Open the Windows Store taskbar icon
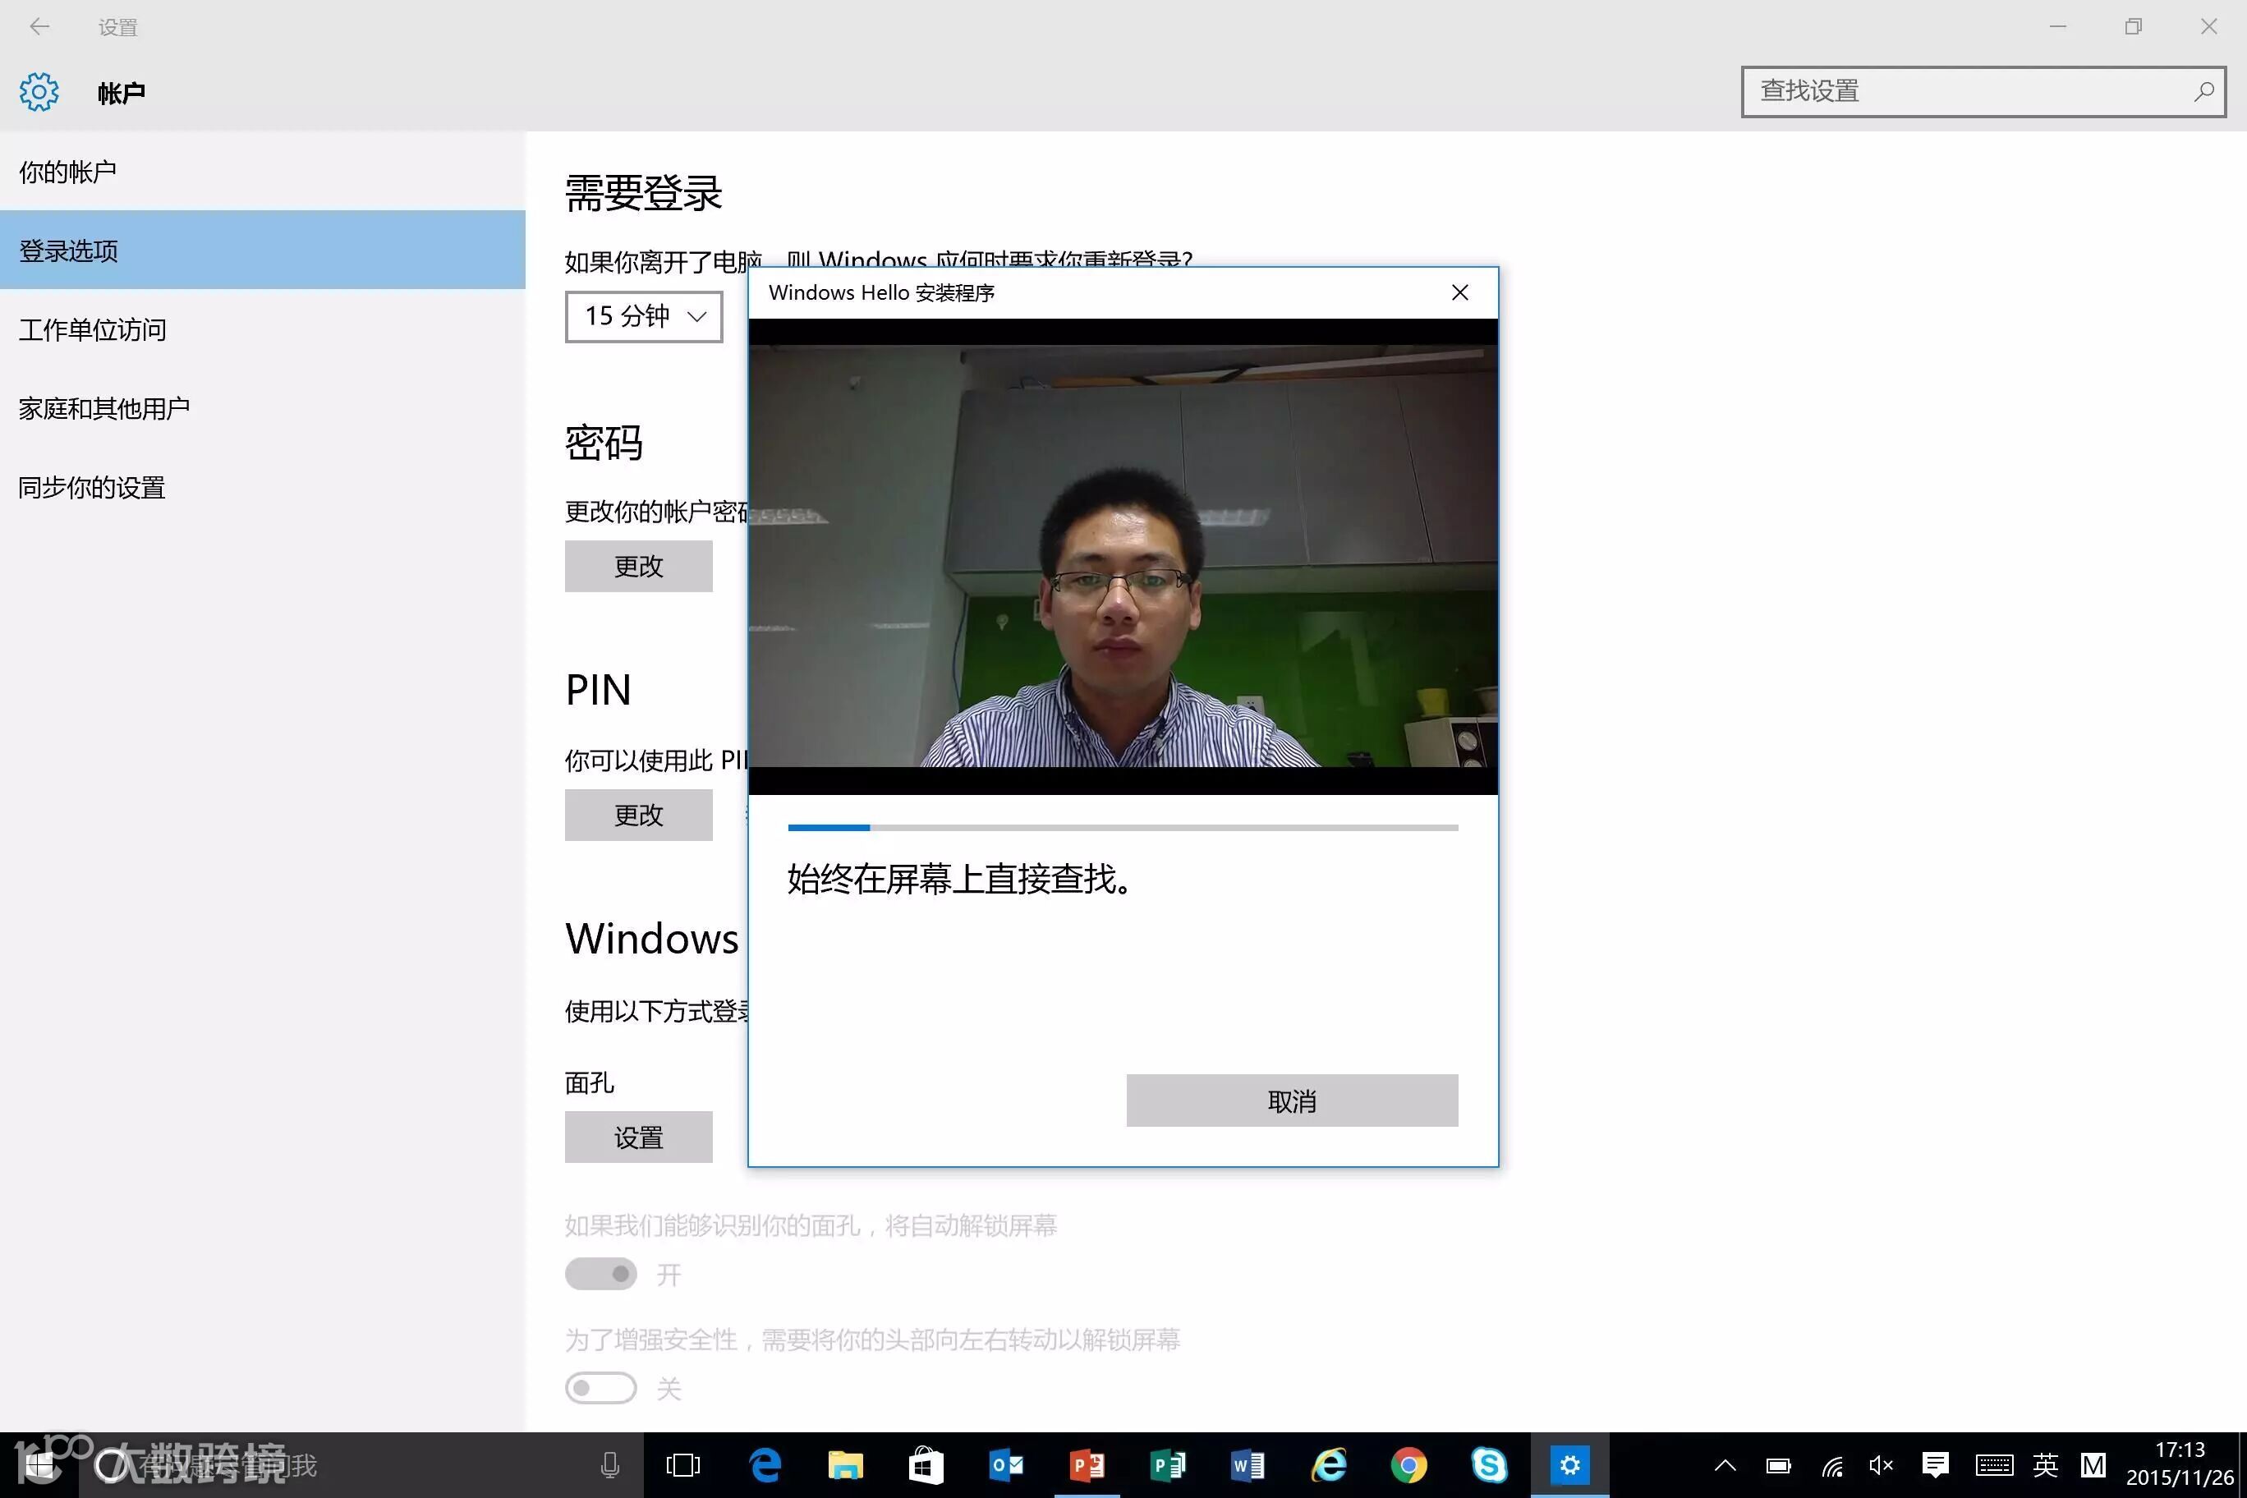The image size is (2247, 1498). (926, 1464)
